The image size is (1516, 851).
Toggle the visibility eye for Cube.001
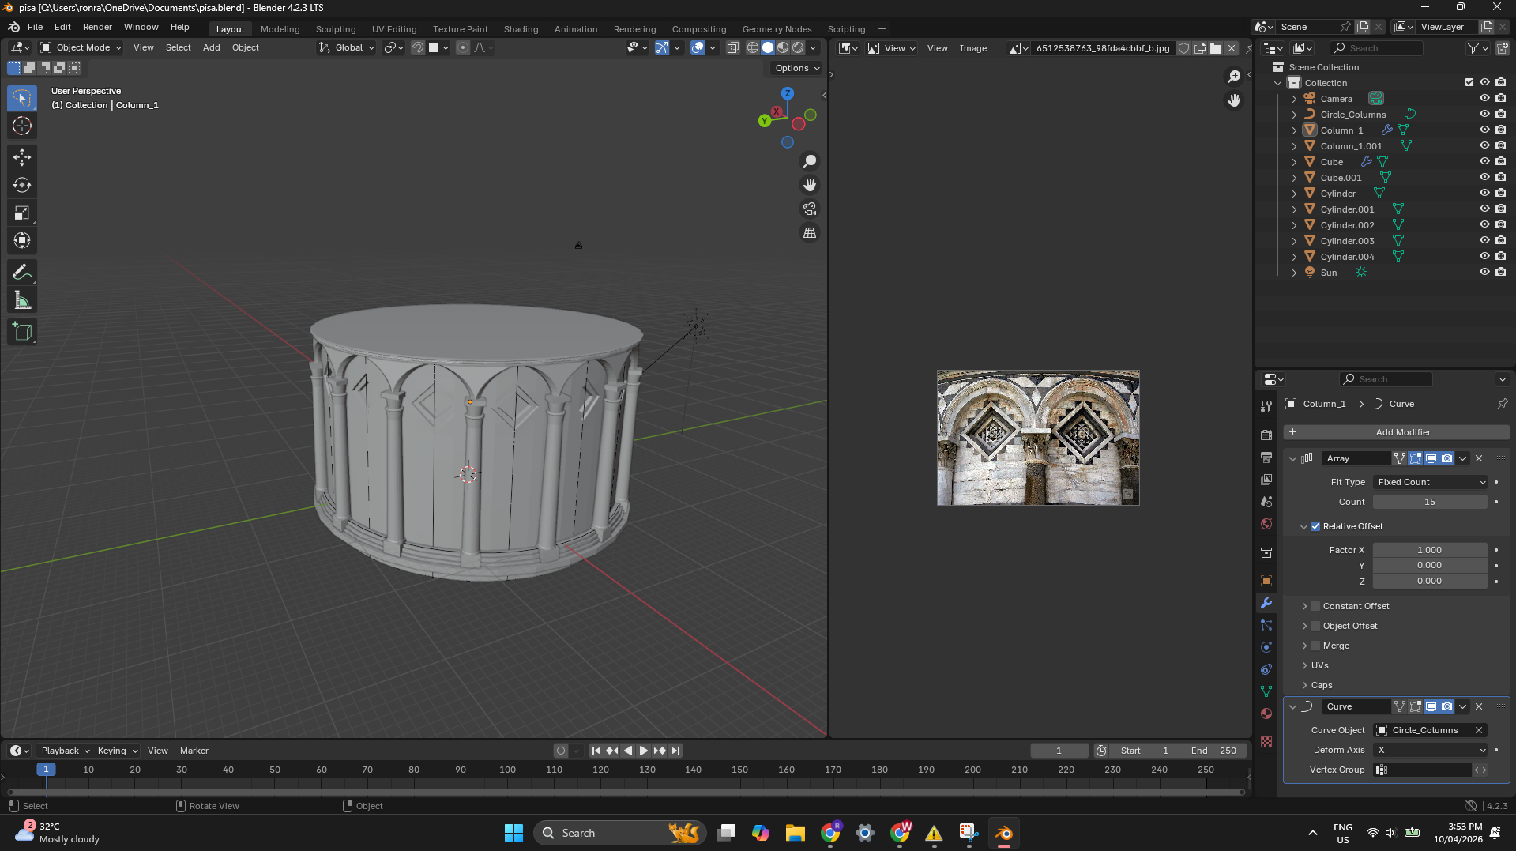(1484, 178)
